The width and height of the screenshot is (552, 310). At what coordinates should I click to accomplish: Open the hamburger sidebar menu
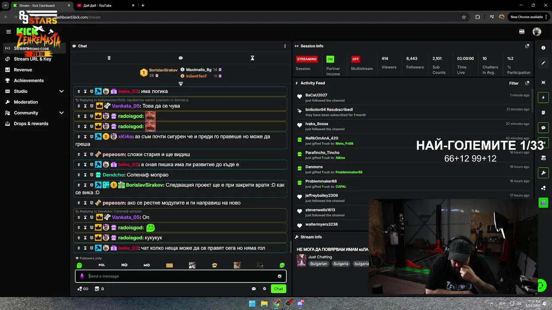[x=9, y=31]
